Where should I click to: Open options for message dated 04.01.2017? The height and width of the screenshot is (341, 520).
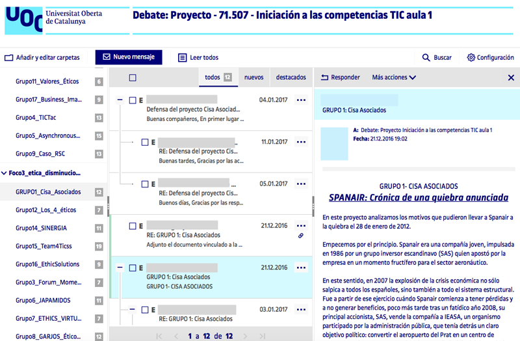coord(301,100)
